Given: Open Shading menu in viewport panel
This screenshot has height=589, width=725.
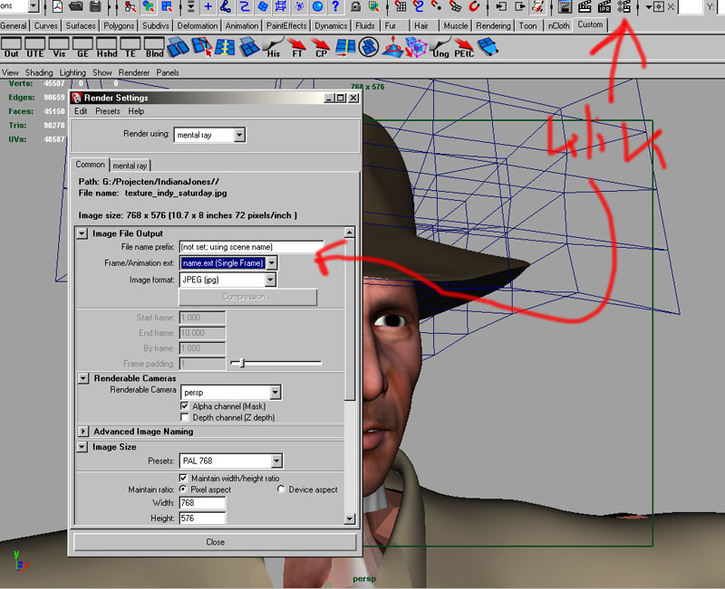Looking at the screenshot, I should pos(39,72).
